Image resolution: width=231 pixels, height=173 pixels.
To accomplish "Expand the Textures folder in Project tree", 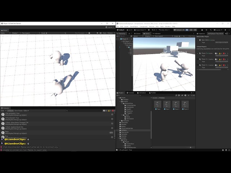I will [120, 121].
